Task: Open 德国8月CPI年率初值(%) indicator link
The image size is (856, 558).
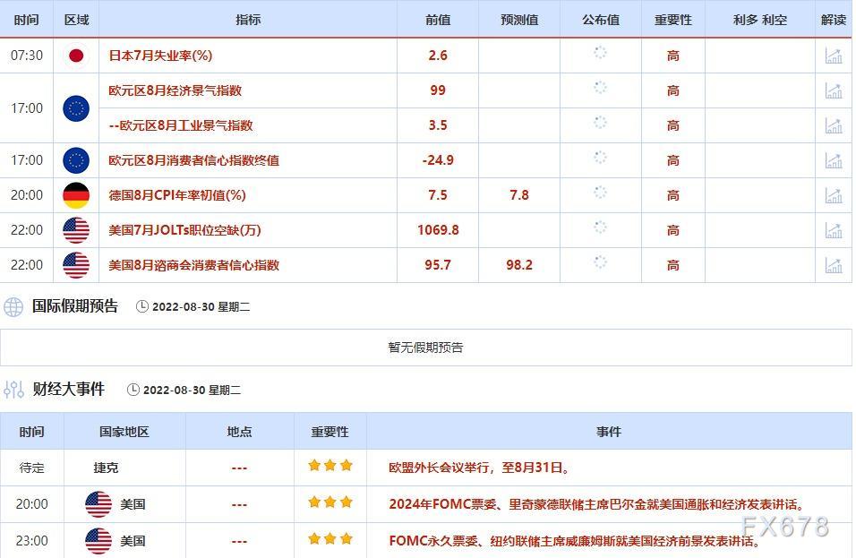Action: 176,195
